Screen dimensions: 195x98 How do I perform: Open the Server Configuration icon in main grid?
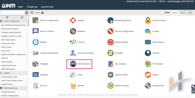pos(36,20)
